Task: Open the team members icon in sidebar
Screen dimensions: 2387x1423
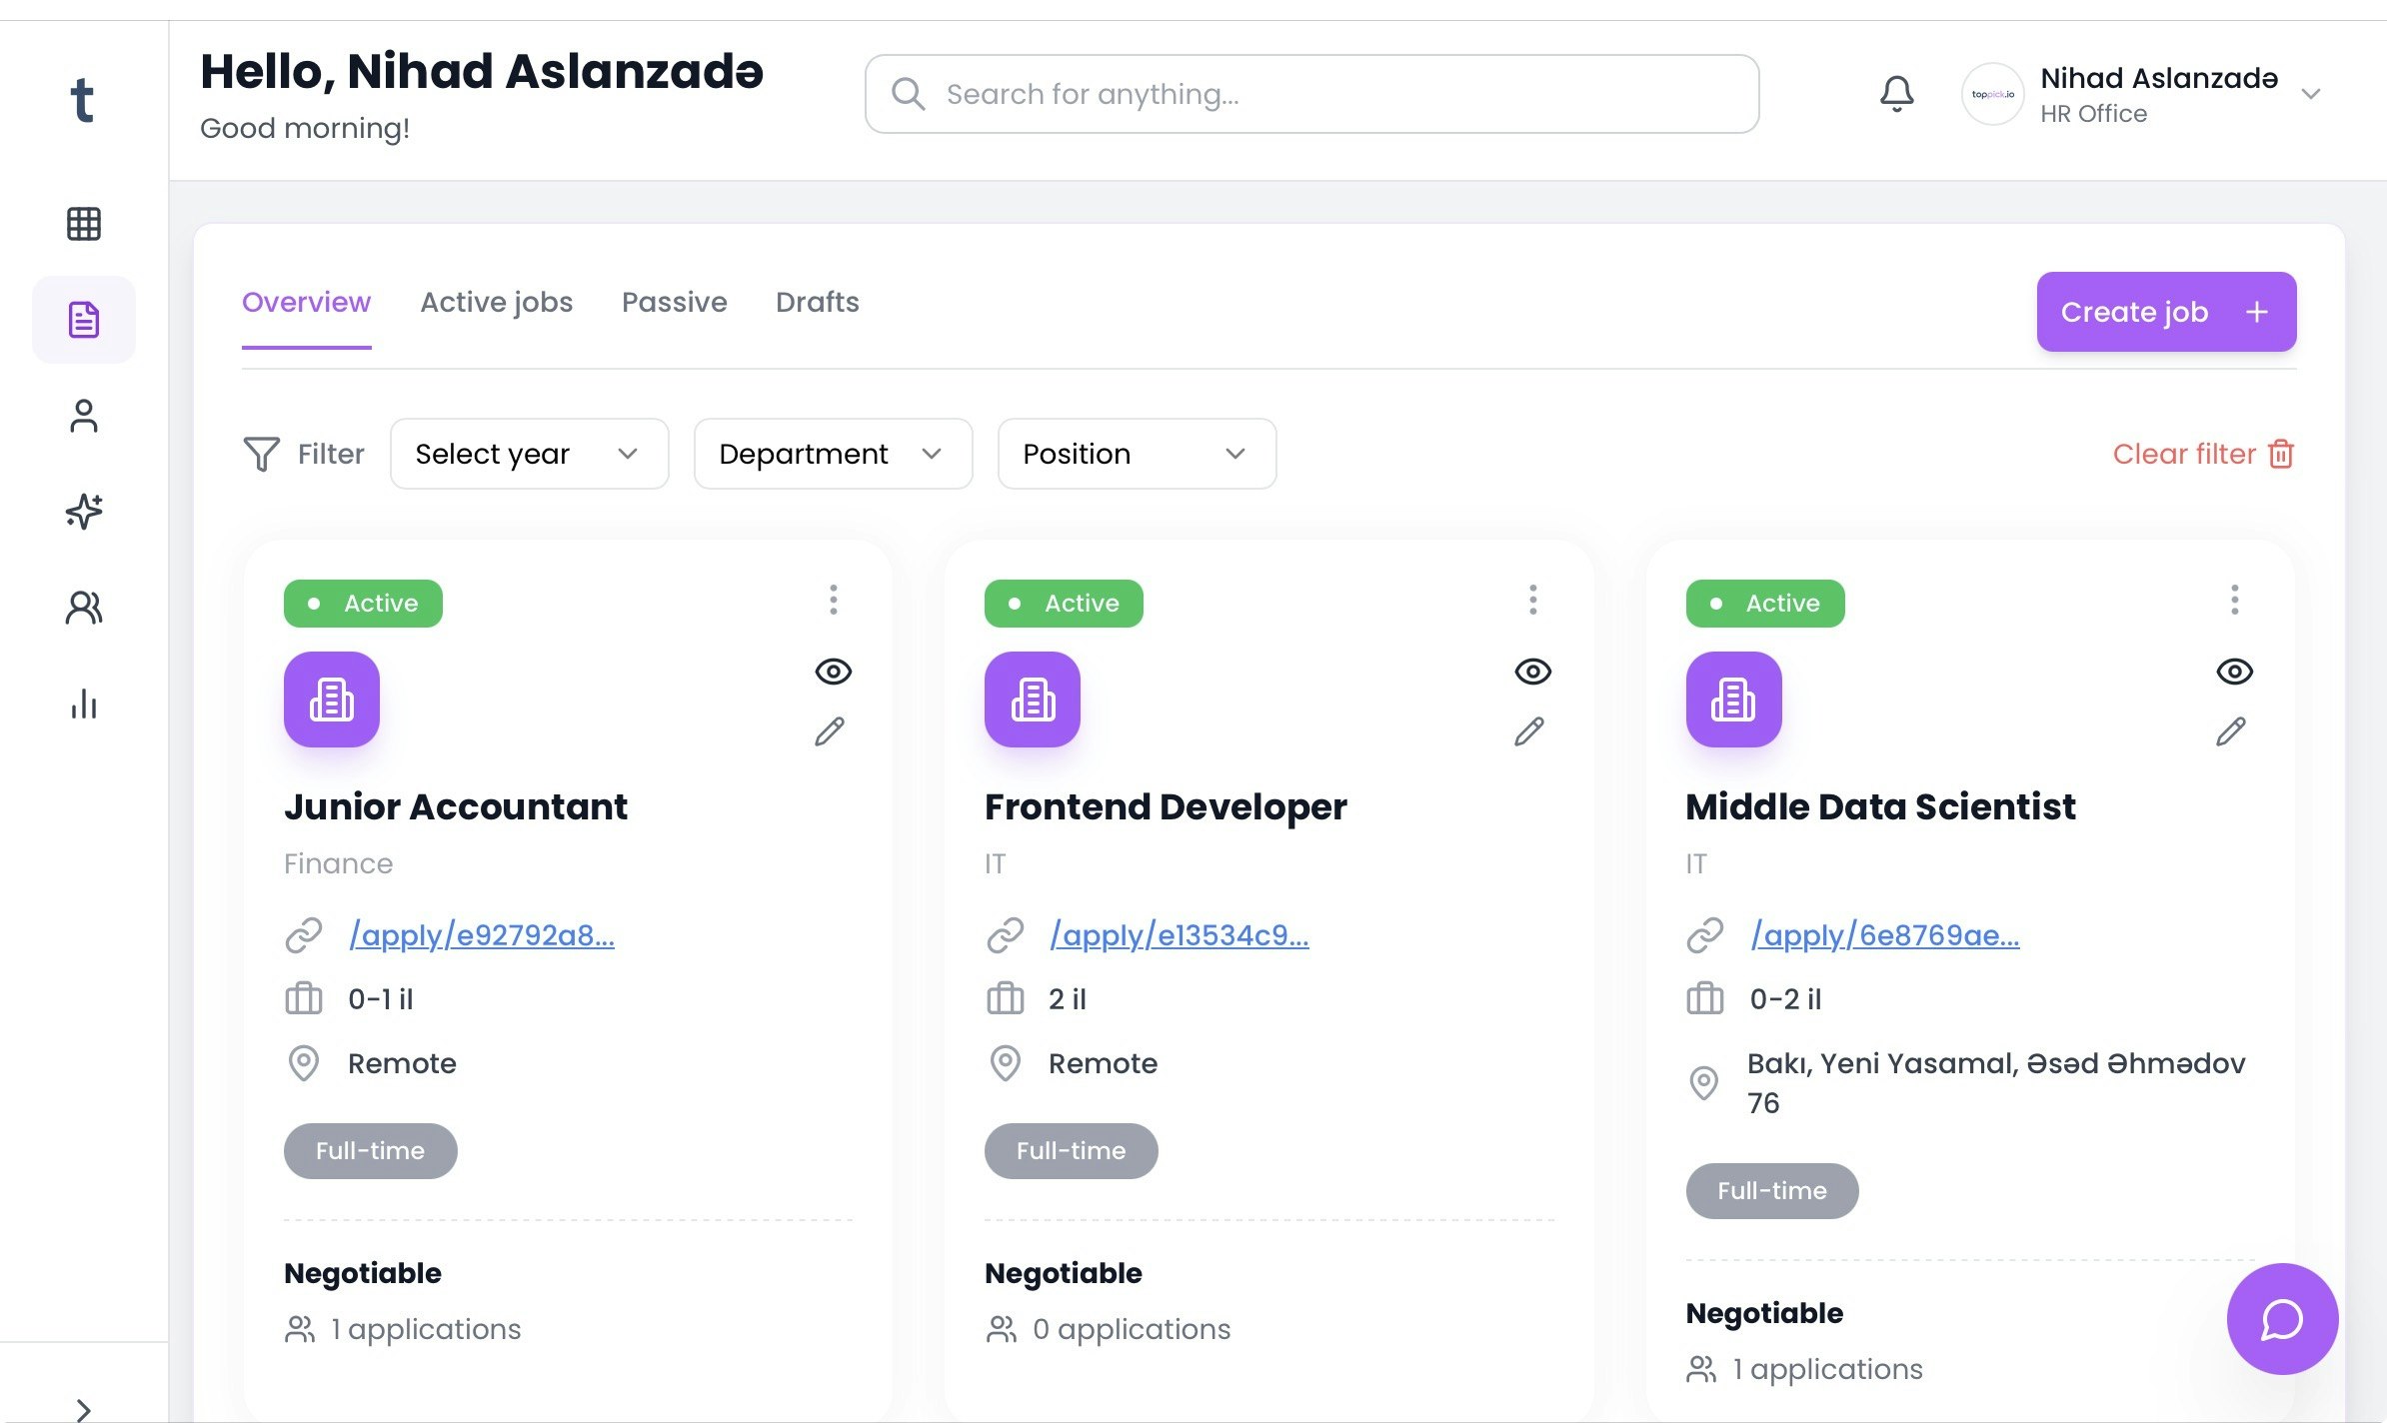Action: click(x=84, y=607)
